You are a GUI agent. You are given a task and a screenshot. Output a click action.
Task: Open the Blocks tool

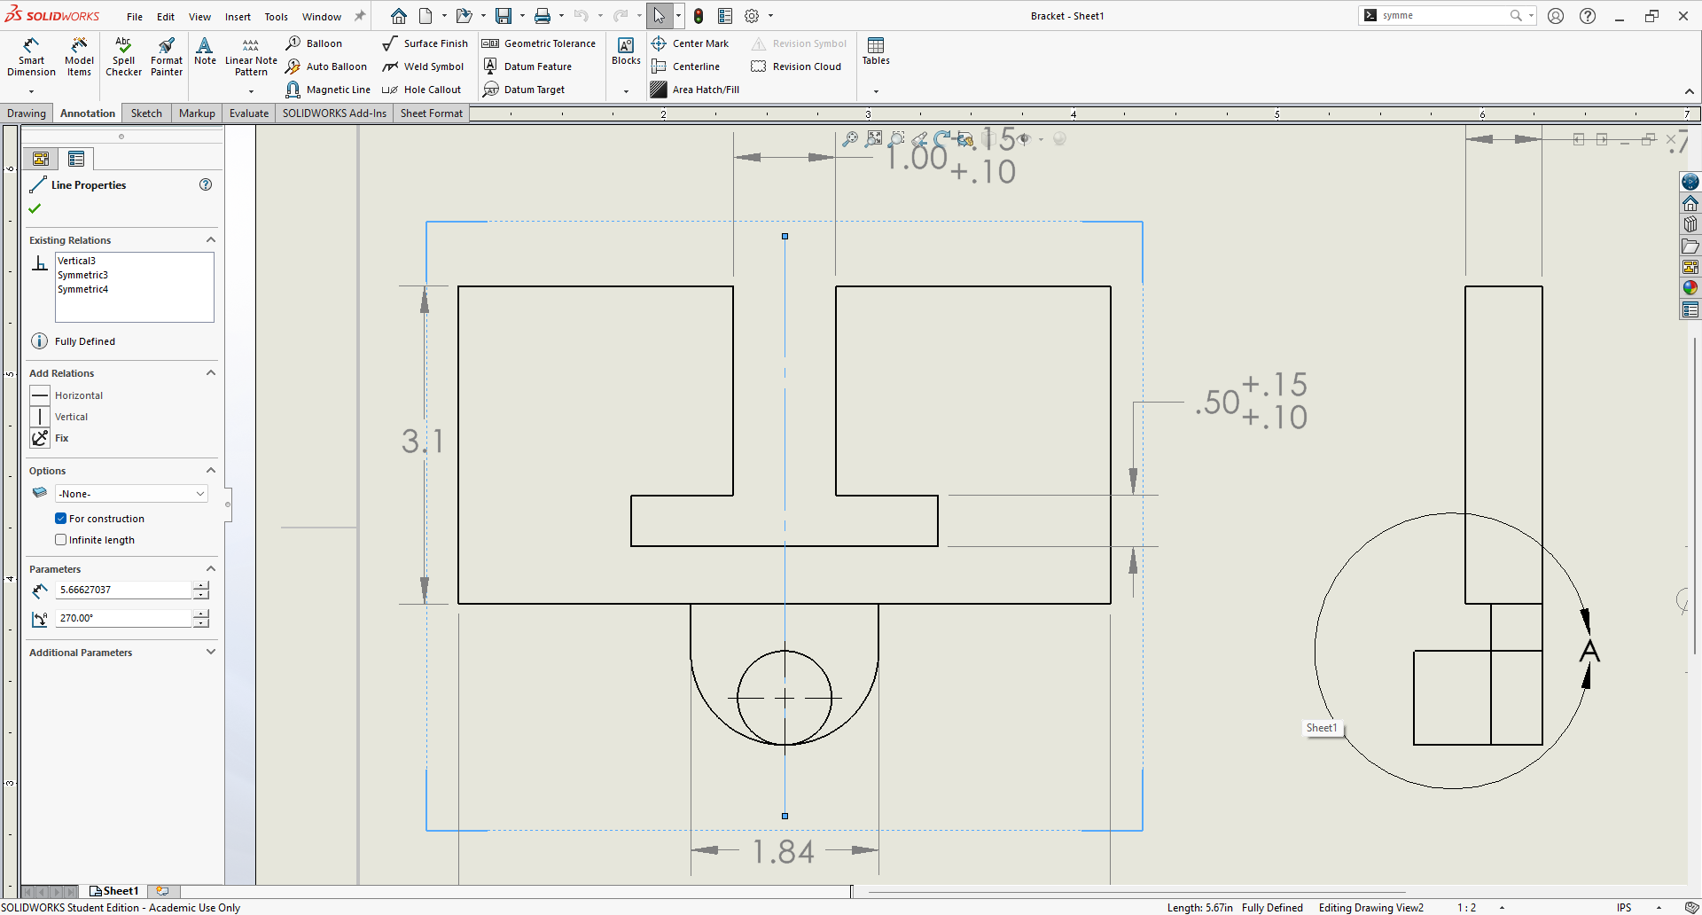click(x=626, y=51)
